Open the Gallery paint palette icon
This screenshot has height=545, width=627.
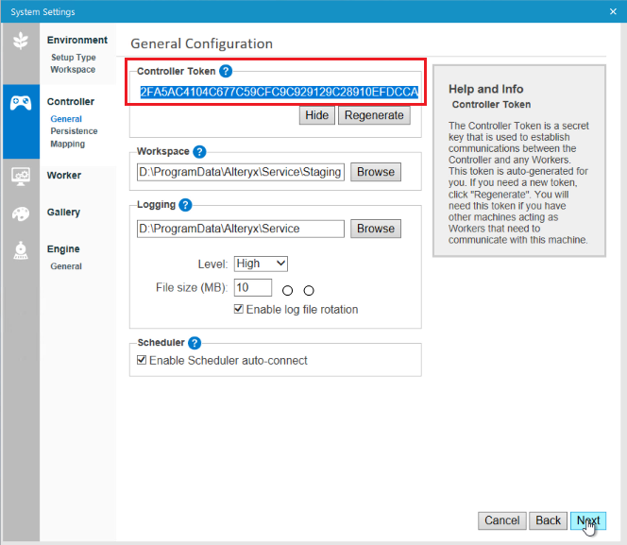pos(21,213)
